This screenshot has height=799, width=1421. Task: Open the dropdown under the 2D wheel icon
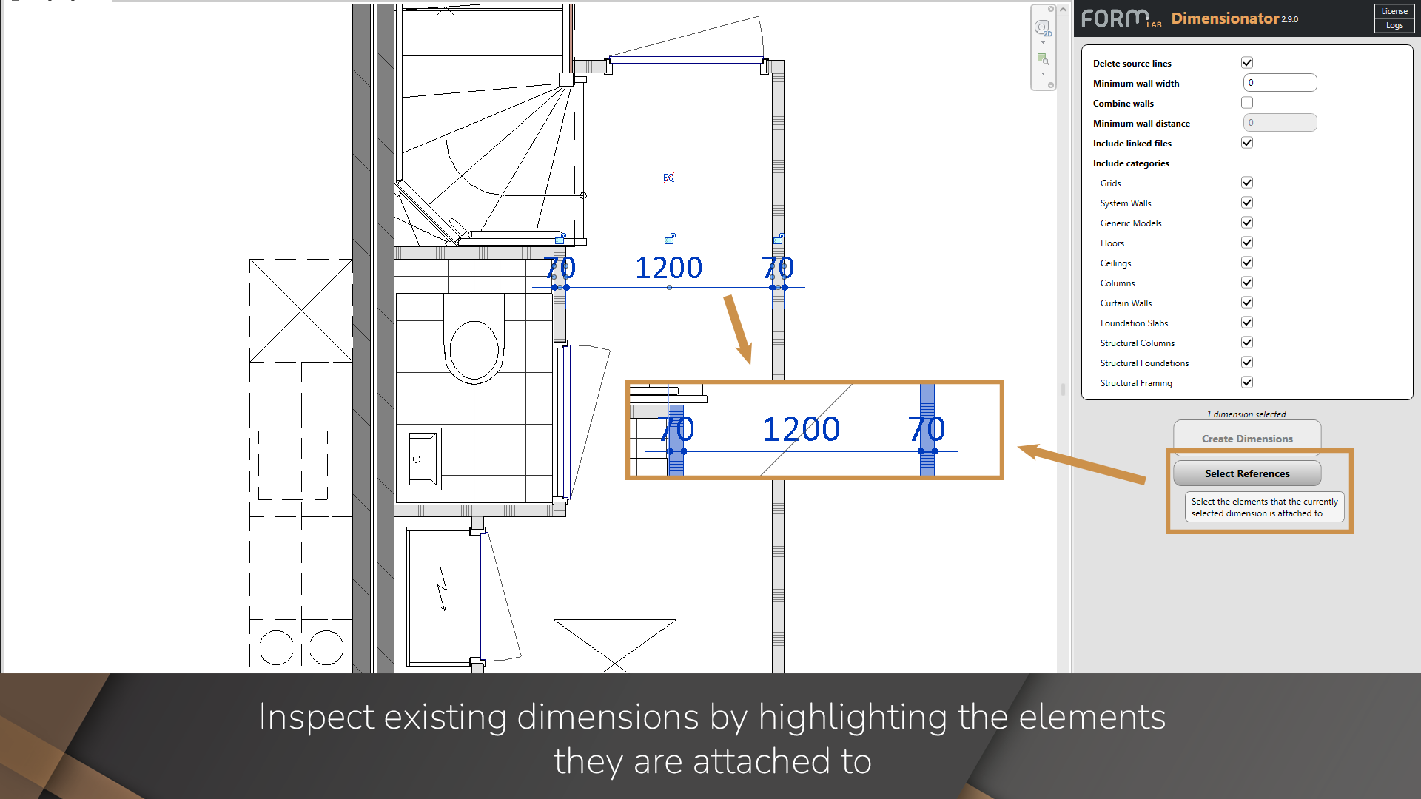coord(1044,42)
